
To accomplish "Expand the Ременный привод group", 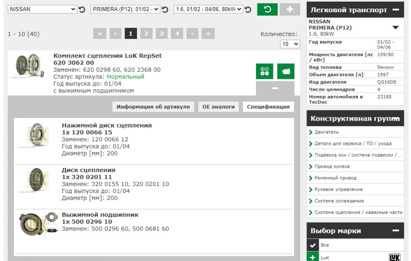I will click(355, 178).
